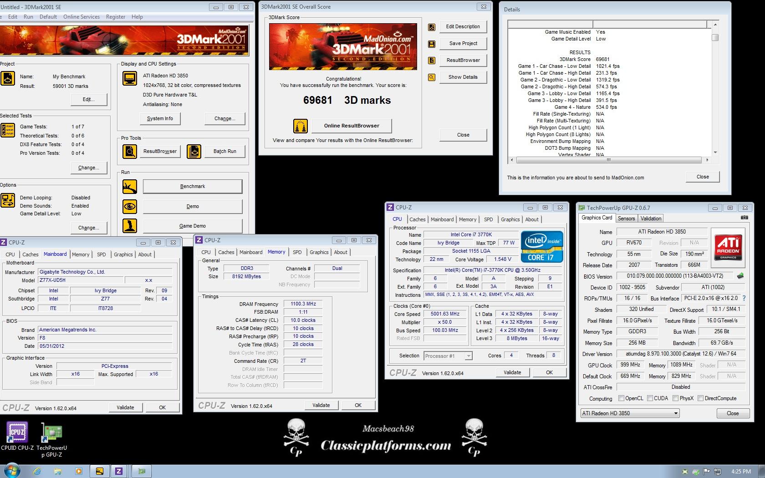Screen dimensions: 765x478
Task: Open the ATI Radeon HD 3850 dropdown in GPU-Z
Action: click(x=630, y=413)
